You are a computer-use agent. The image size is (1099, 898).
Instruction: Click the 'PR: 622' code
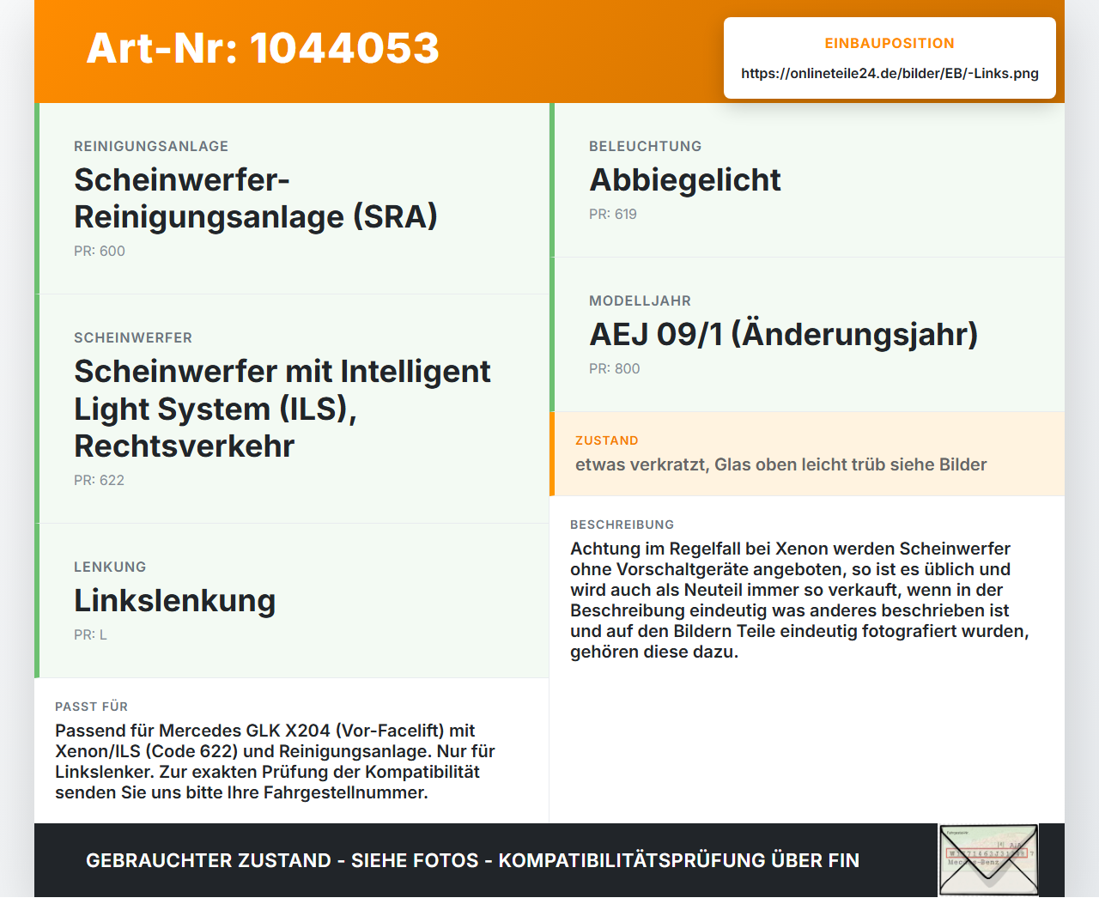[x=99, y=480]
